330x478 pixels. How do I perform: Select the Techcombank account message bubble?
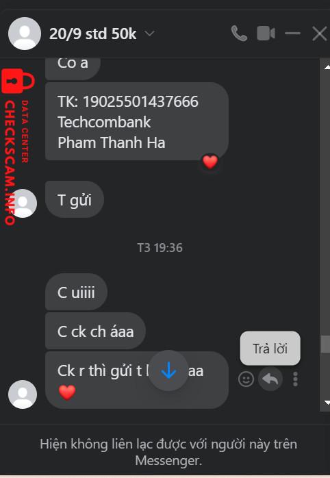[x=137, y=121]
